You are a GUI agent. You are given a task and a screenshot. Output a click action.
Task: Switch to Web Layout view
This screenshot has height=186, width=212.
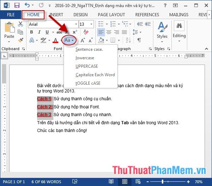(x=138, y=182)
